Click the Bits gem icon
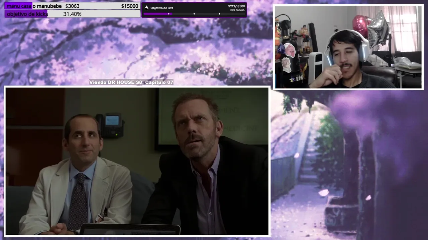The height and width of the screenshot is (240, 428). [x=146, y=8]
